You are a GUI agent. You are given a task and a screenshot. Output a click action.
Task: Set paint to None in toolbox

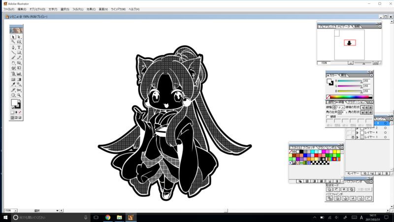pyautogui.click(x=20, y=112)
